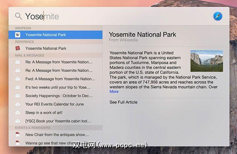Image resolution: width=237 pixels, height=154 pixels.
Task: Click the More link in article preview
Action: pos(114,92)
